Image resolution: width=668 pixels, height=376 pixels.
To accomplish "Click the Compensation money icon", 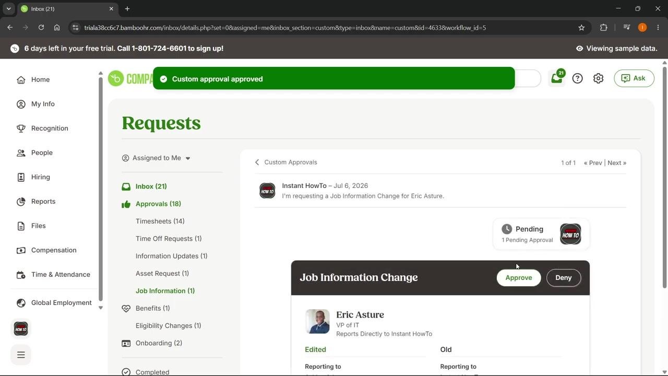I will [x=21, y=250].
